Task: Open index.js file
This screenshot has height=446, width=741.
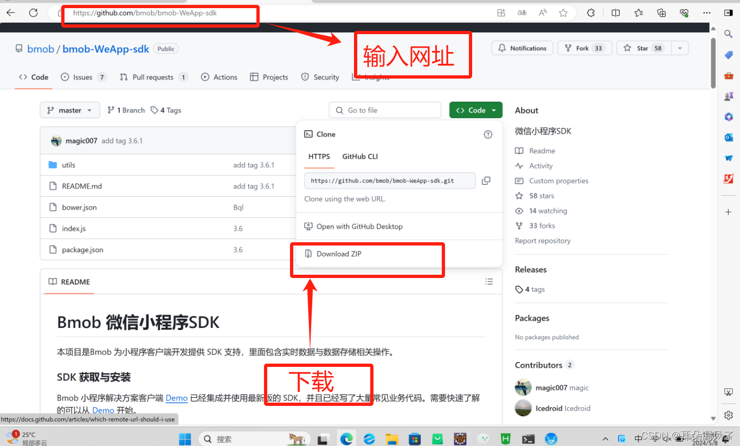Action: click(74, 229)
